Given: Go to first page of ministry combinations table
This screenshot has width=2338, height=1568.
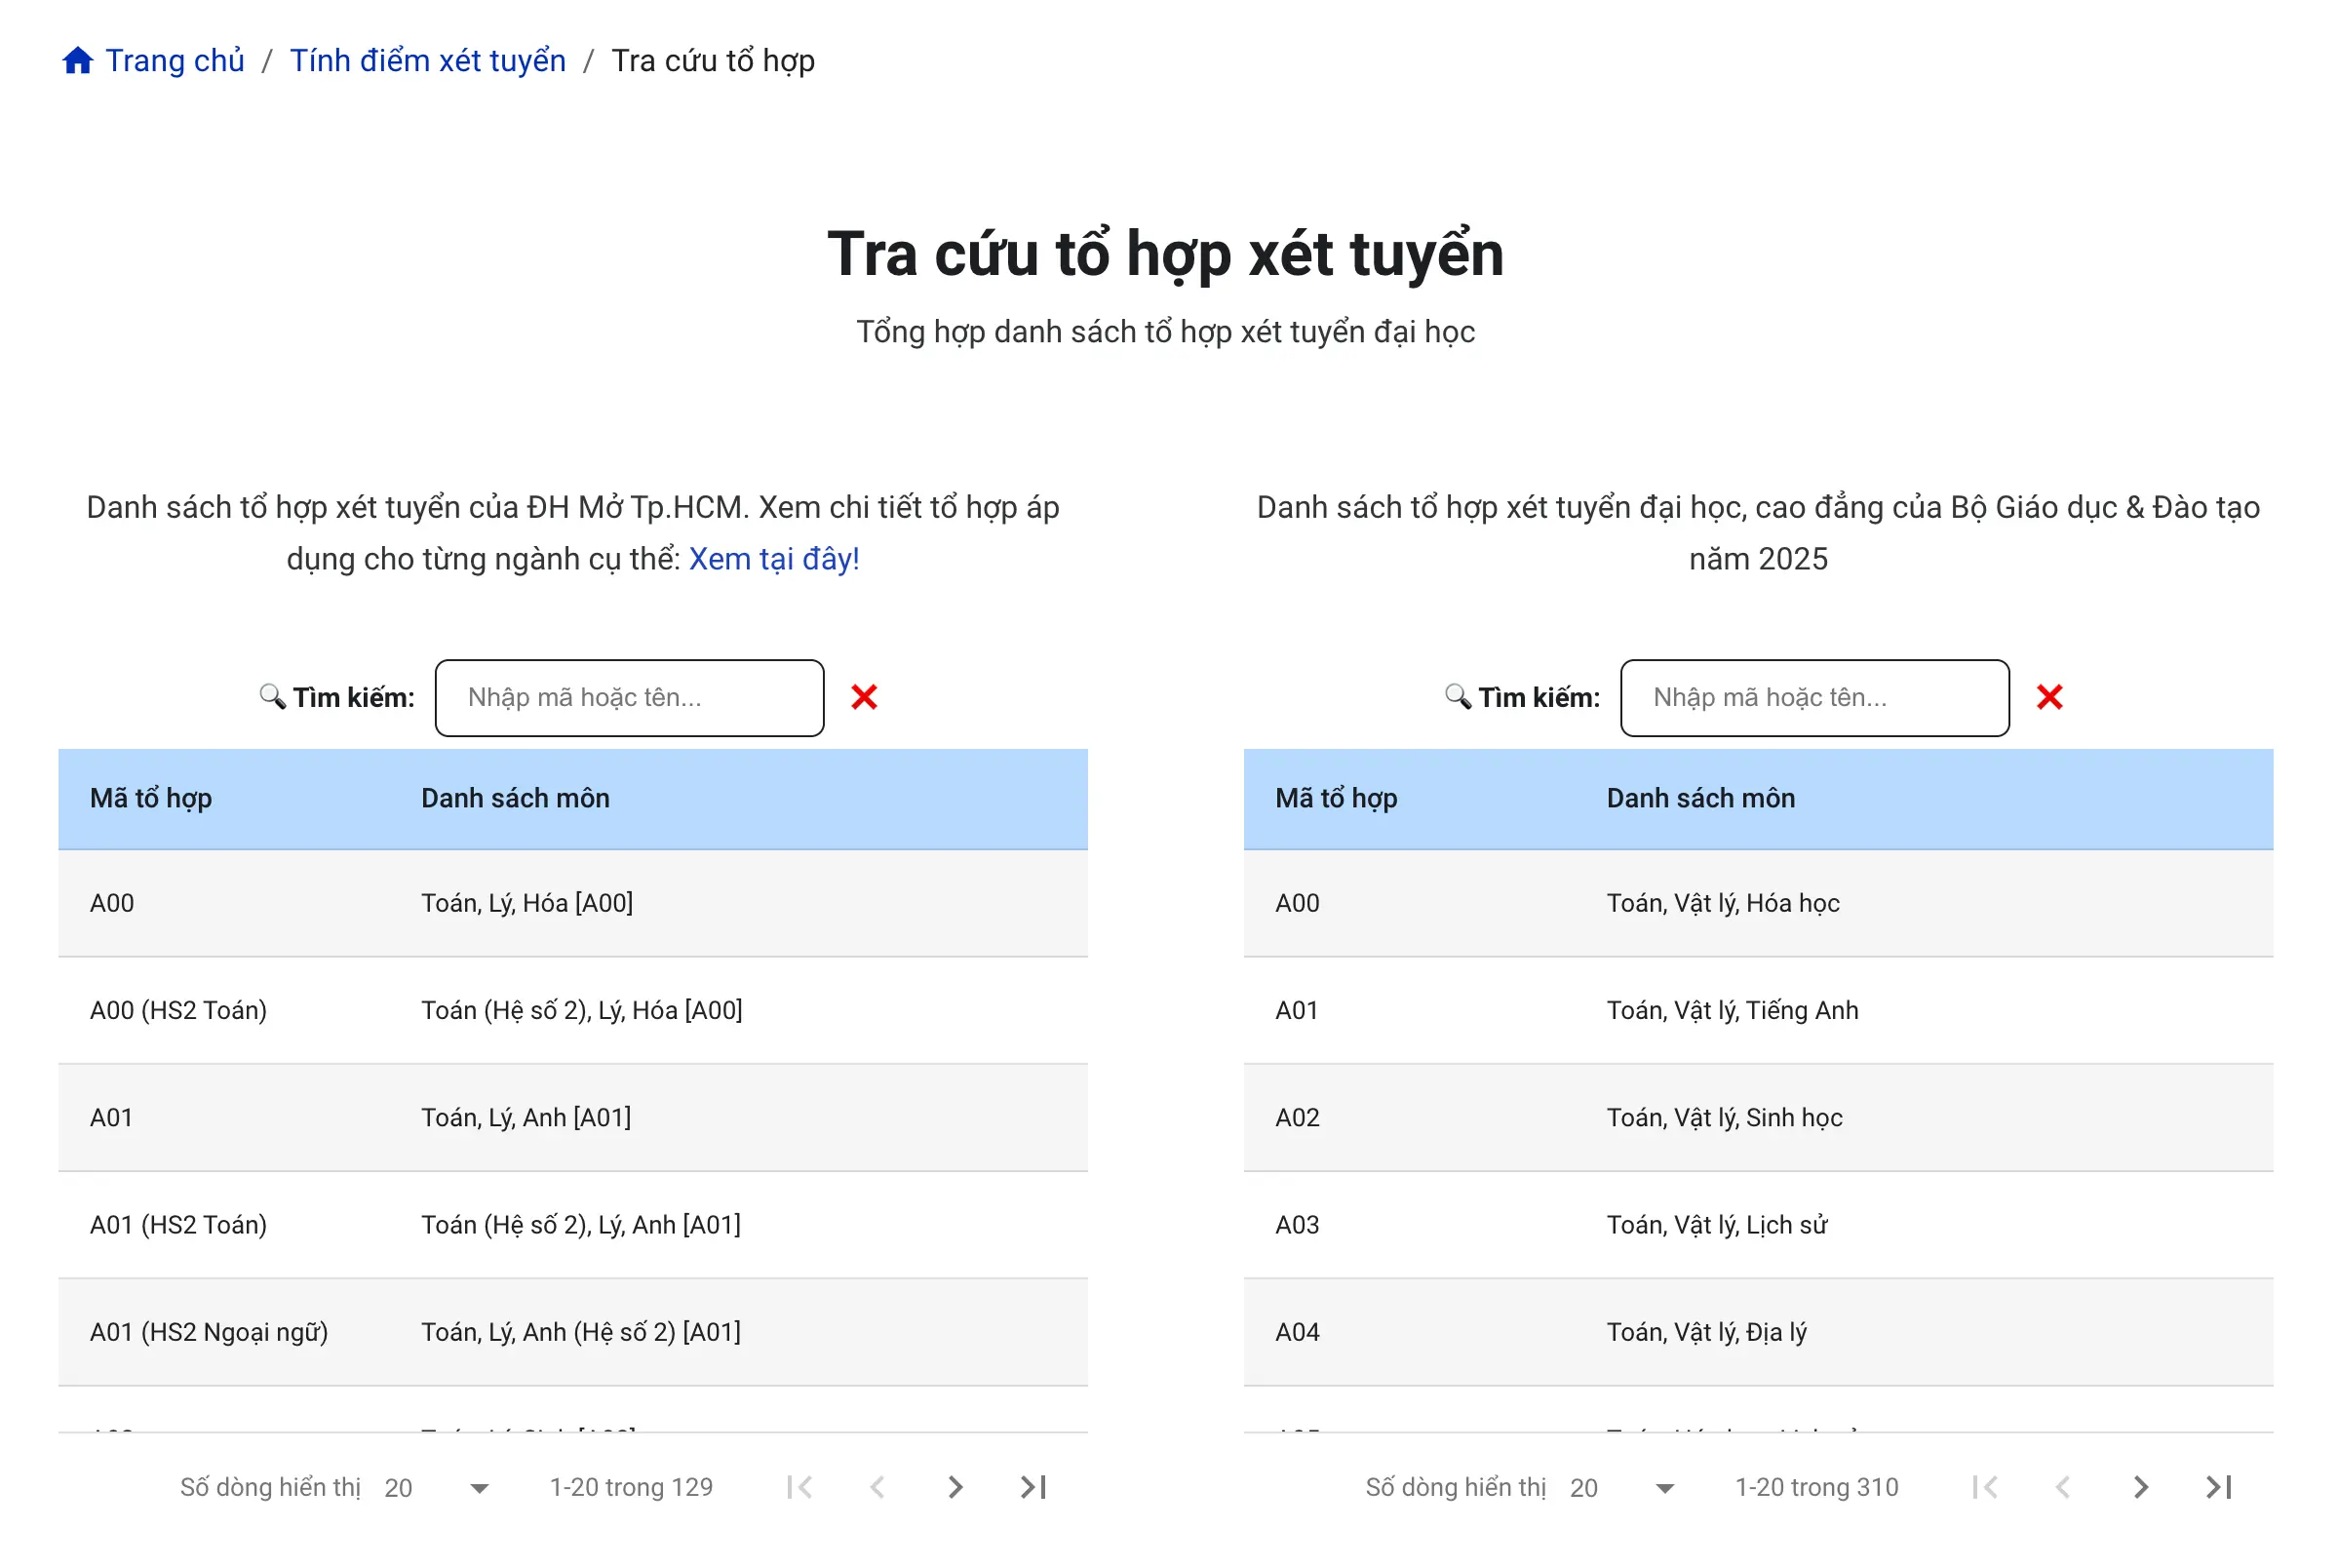Looking at the screenshot, I should pyautogui.click(x=1983, y=1487).
